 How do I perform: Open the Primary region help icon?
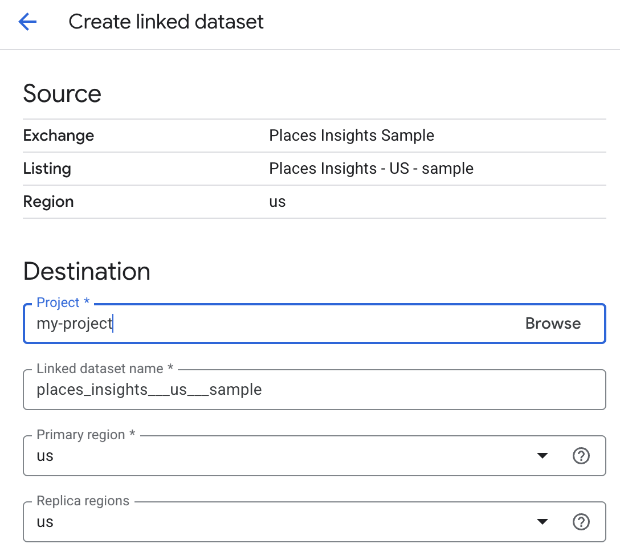pyautogui.click(x=581, y=456)
